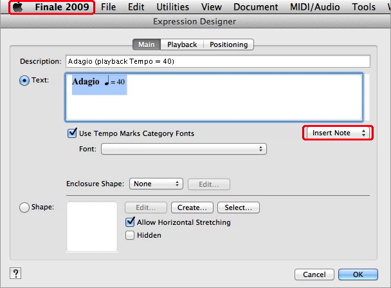Image resolution: width=391 pixels, height=288 pixels.
Task: Click in the Description text field
Action: click(217, 62)
